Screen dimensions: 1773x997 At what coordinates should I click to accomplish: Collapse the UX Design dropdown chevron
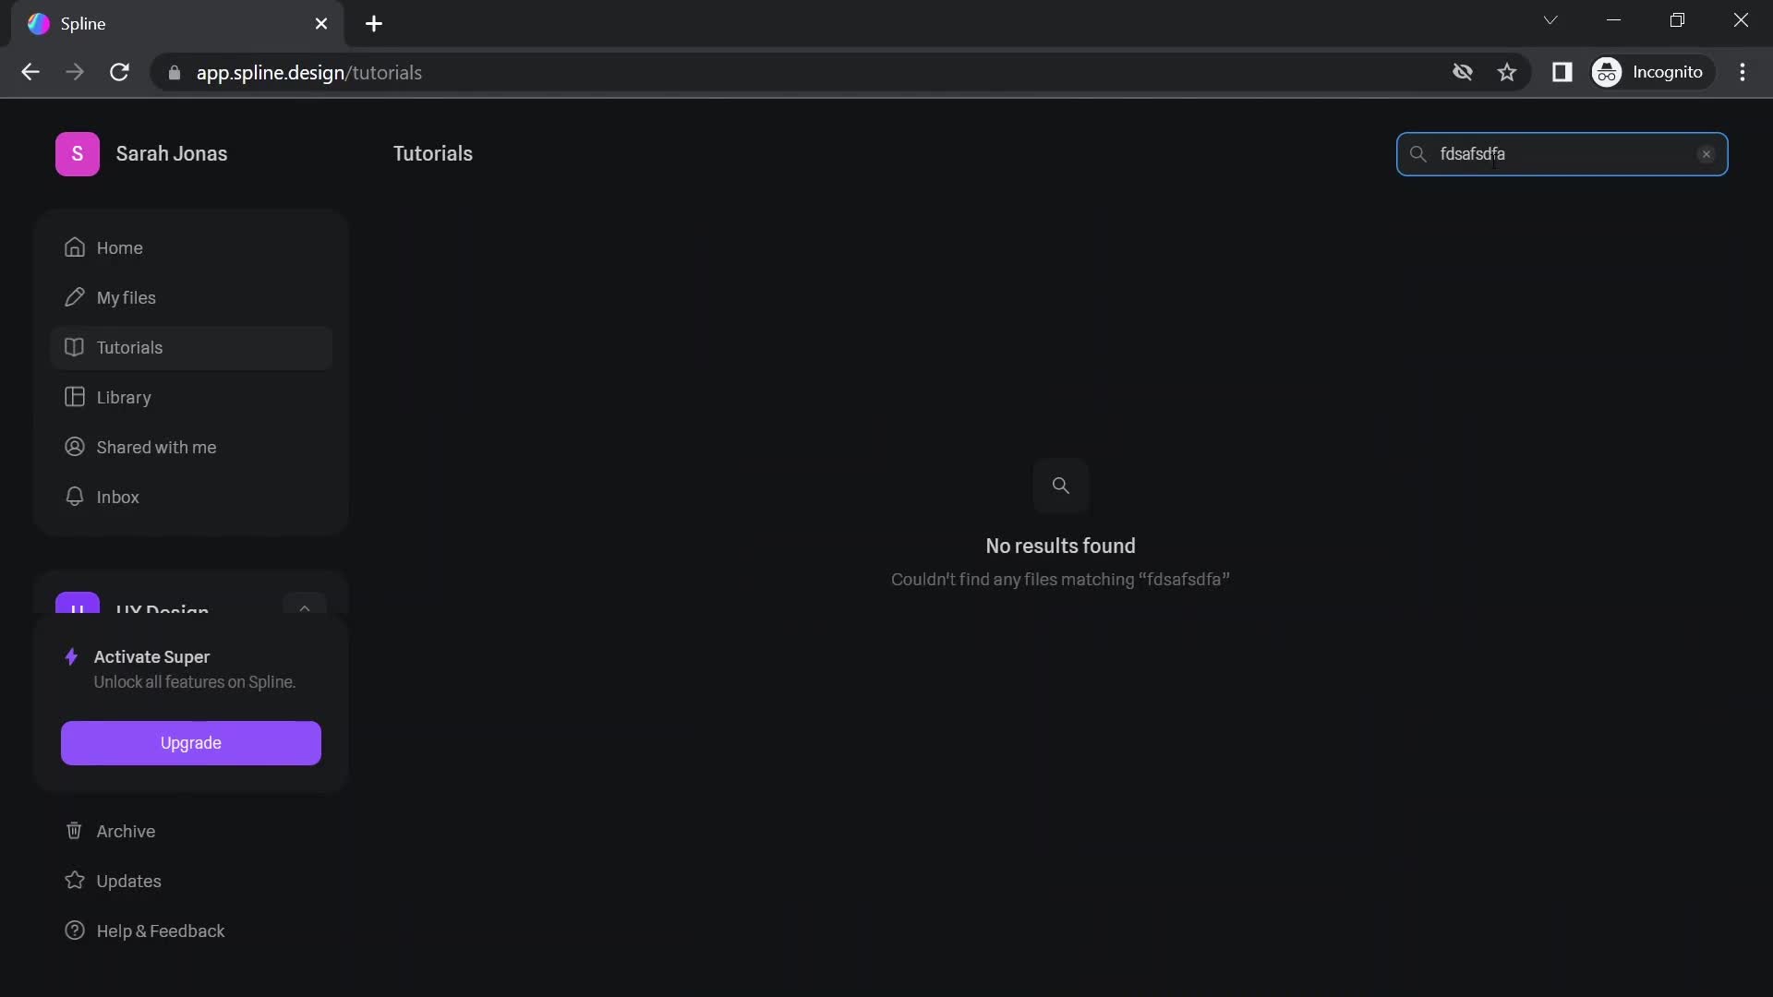(305, 610)
